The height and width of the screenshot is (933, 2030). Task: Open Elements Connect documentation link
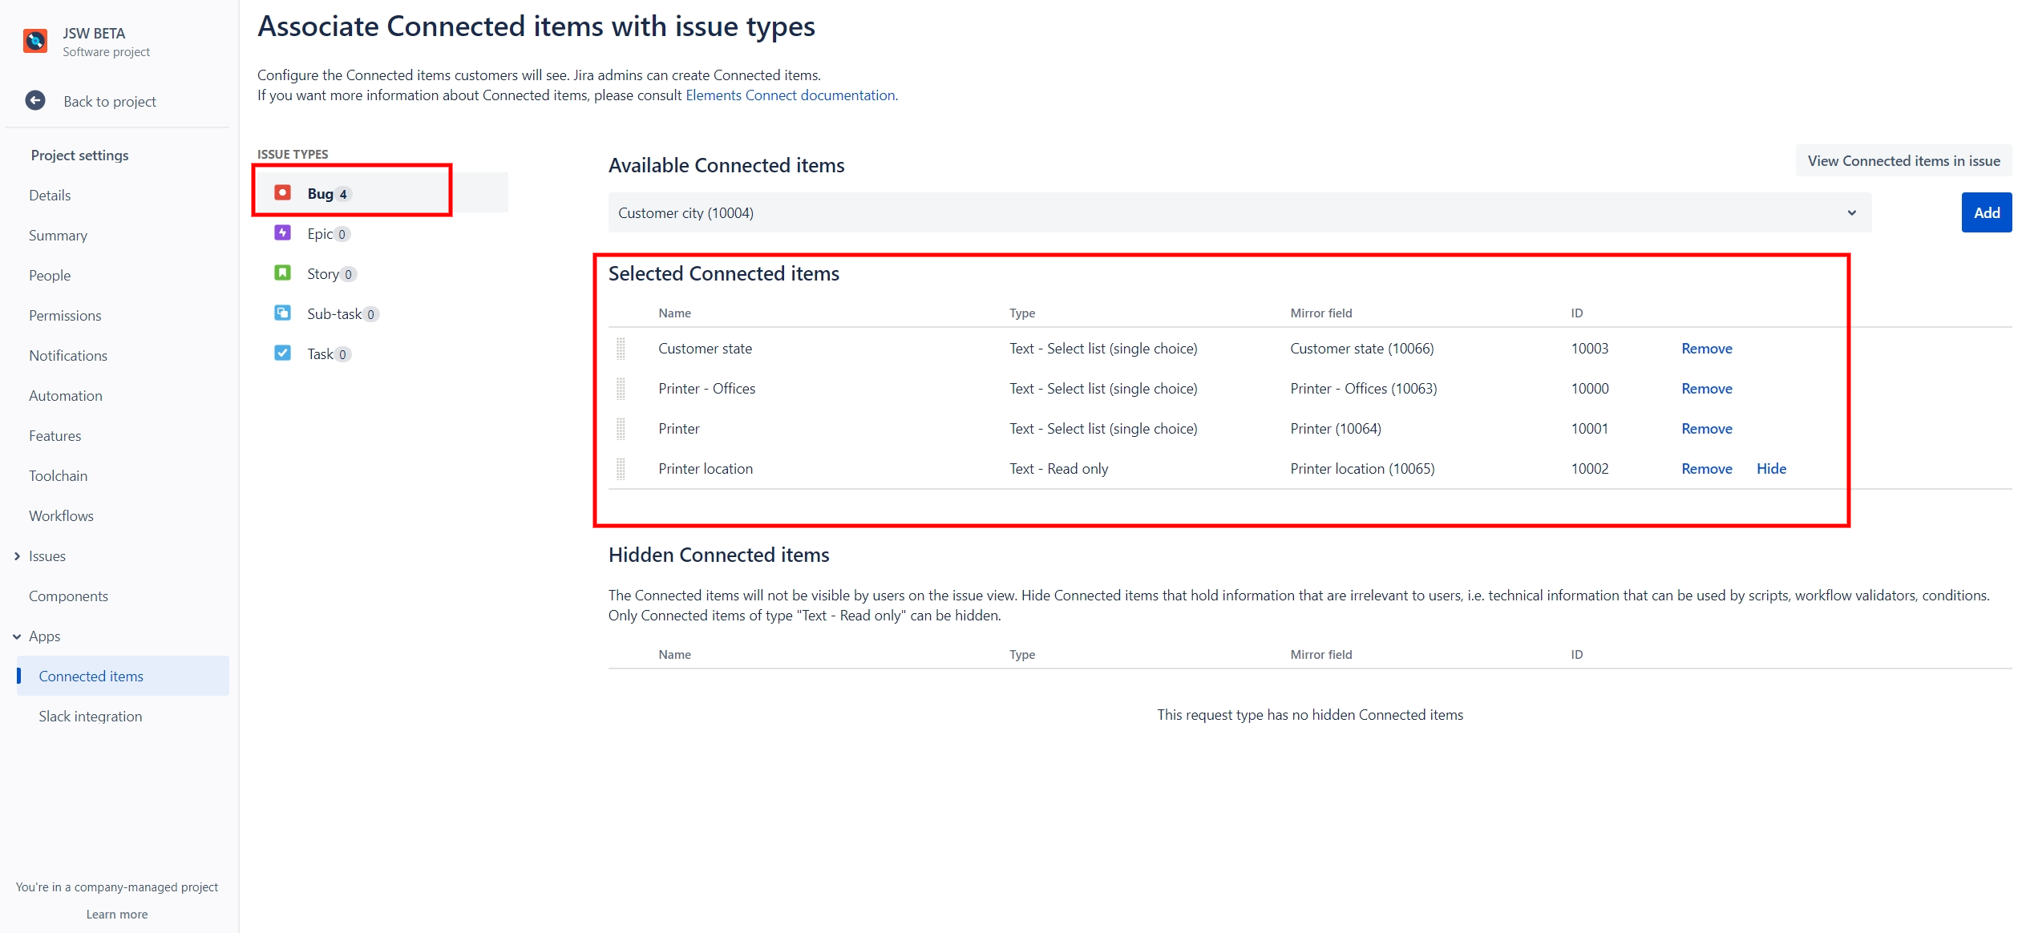pyautogui.click(x=791, y=95)
